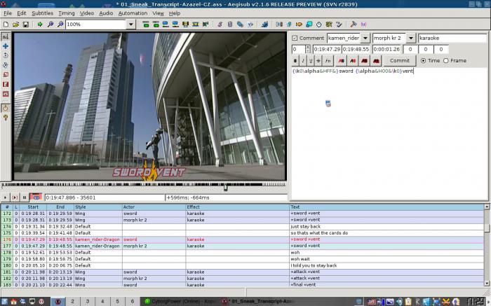
Task: Open the Timing menu
Action: 67,13
